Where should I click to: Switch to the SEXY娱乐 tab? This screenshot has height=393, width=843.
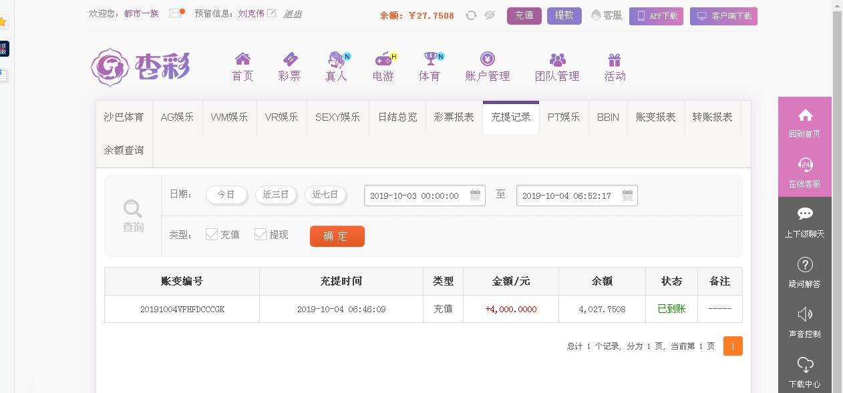click(x=337, y=117)
